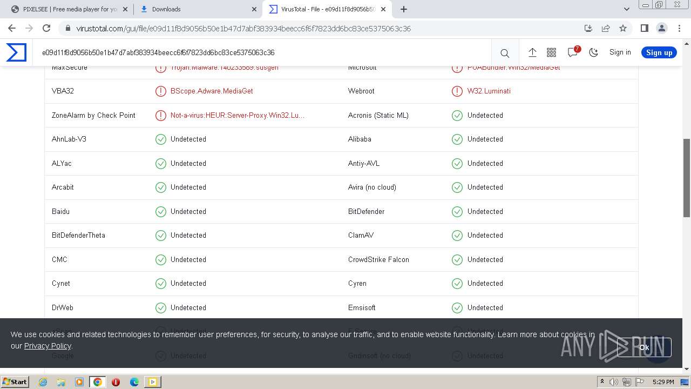The height and width of the screenshot is (389, 691).
Task: Click the Emsisoft vendor name
Action: pyautogui.click(x=362, y=307)
